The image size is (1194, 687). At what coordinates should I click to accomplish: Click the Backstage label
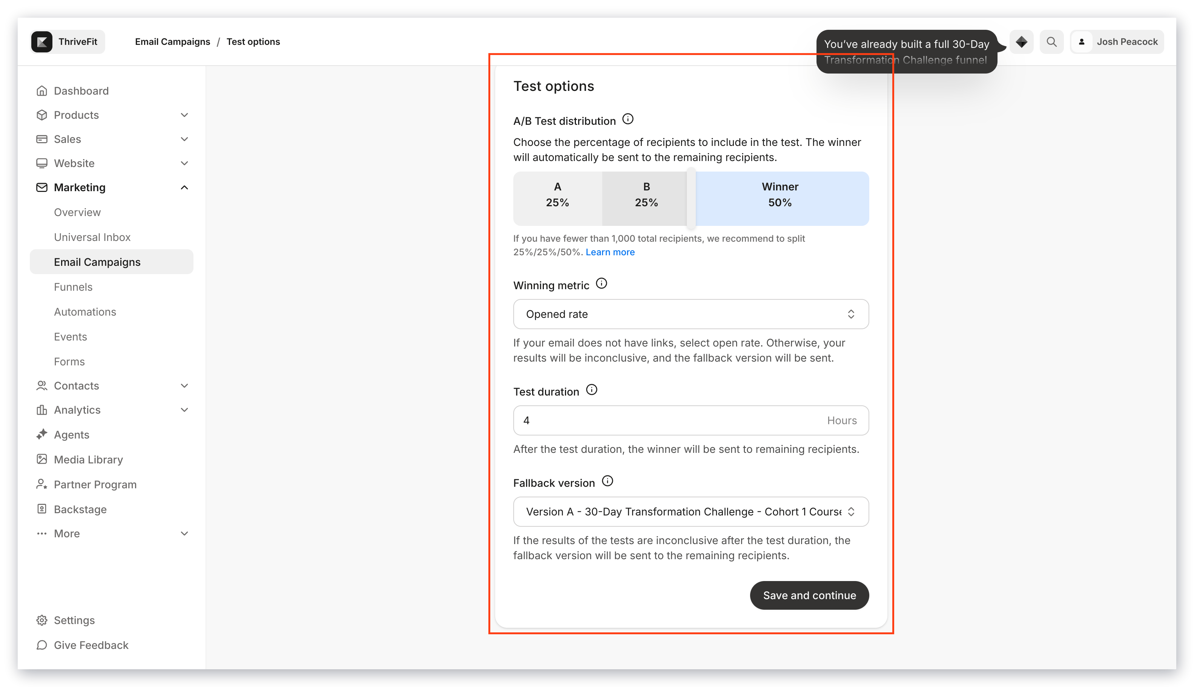tap(80, 509)
